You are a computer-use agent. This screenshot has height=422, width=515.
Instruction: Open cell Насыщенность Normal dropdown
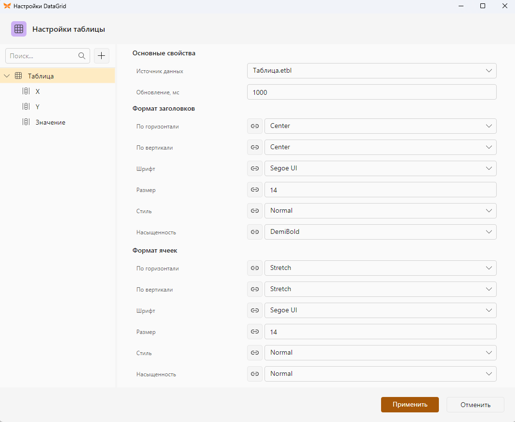380,374
